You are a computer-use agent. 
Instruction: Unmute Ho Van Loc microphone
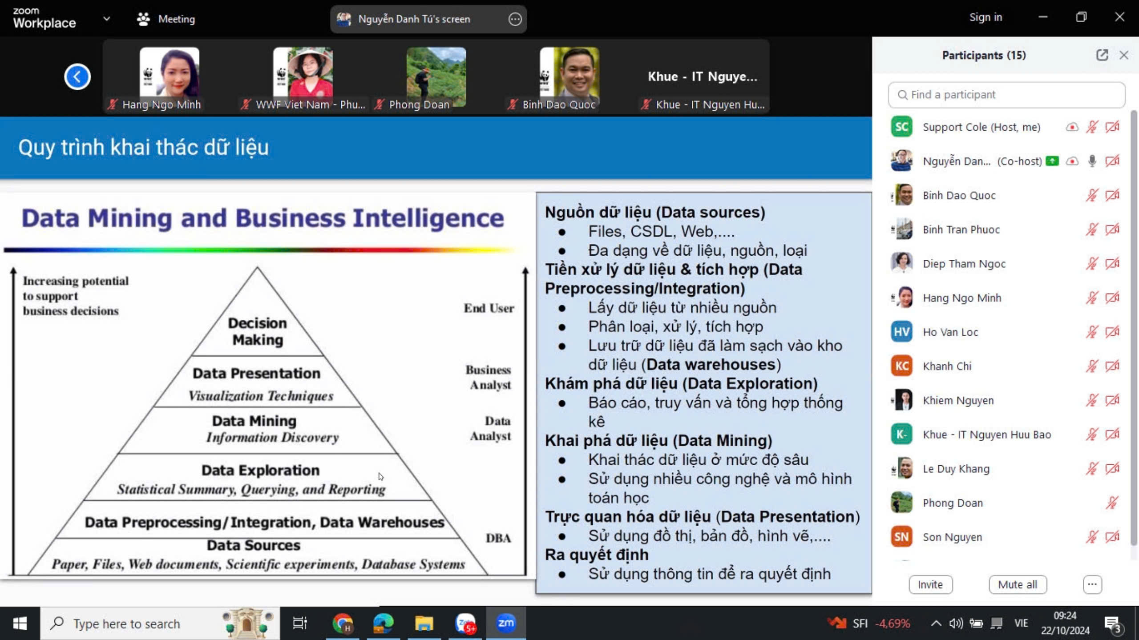[1092, 332]
